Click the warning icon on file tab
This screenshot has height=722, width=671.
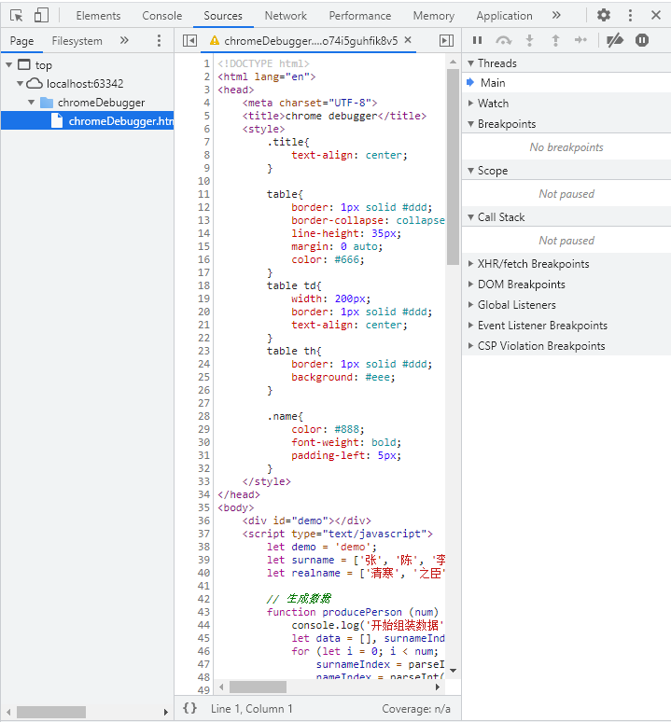[x=214, y=40]
